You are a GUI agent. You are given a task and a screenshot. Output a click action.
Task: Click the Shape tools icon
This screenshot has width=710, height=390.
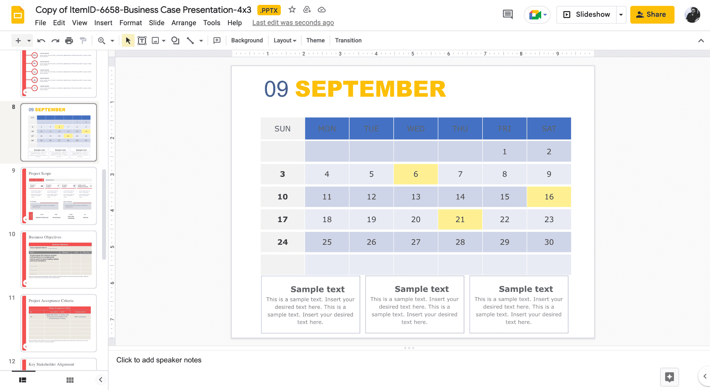[x=175, y=40]
